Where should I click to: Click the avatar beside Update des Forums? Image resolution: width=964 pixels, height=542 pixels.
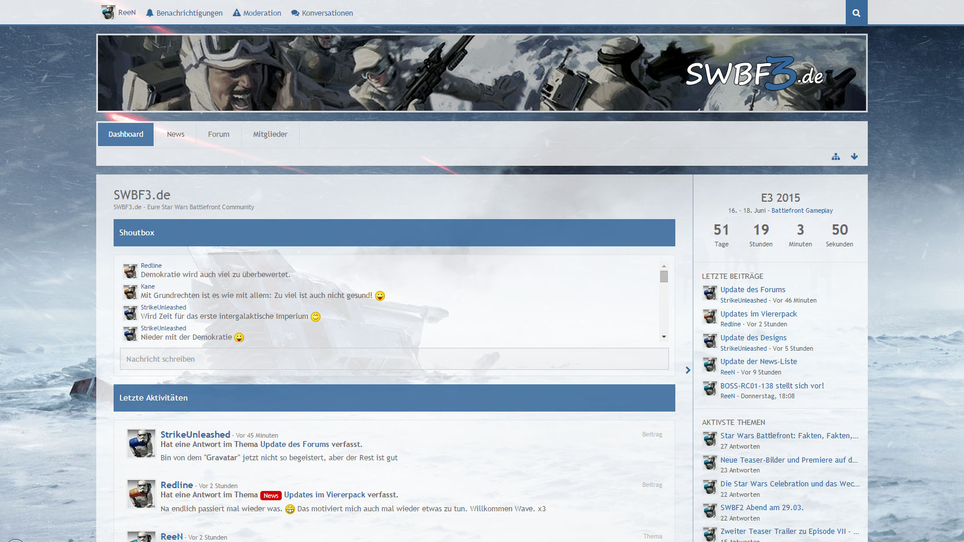point(710,293)
